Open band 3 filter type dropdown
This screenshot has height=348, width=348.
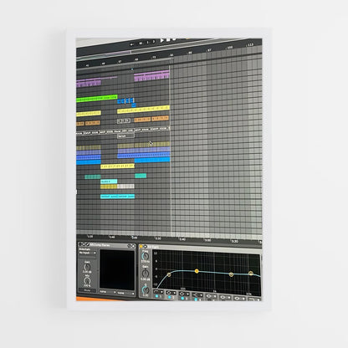184,294
